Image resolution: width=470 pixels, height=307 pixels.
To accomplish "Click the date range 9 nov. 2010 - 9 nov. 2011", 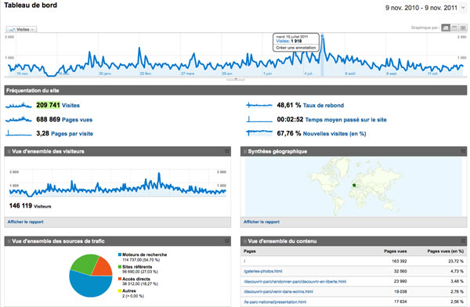I will tap(421, 8).
